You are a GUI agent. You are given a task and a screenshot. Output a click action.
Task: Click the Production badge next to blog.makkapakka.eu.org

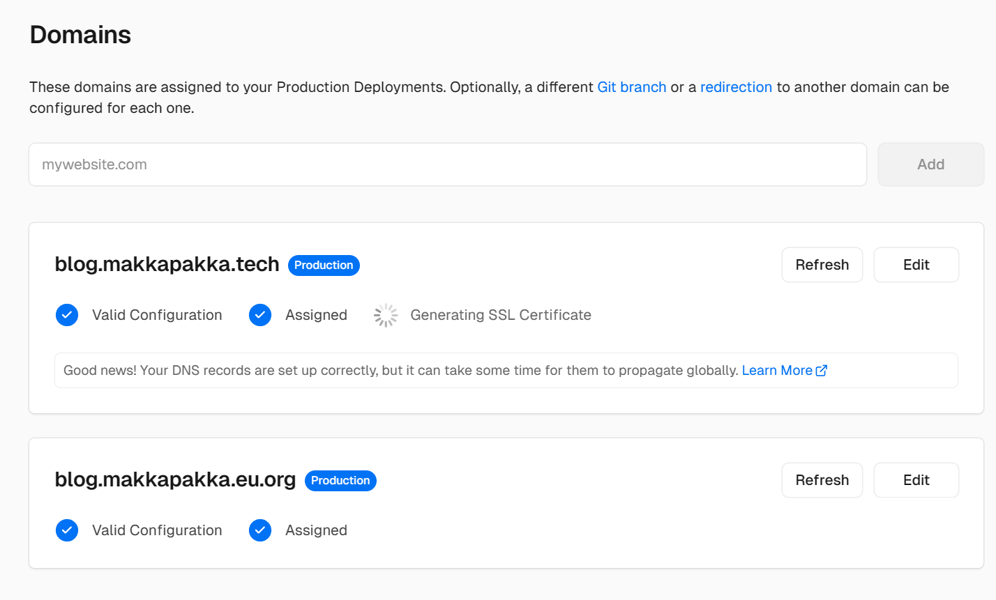click(340, 481)
